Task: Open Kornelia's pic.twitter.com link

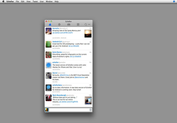Action: coord(62,33)
